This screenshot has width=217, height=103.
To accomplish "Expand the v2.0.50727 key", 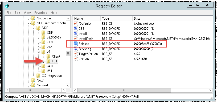I will [x=39, y=38].
